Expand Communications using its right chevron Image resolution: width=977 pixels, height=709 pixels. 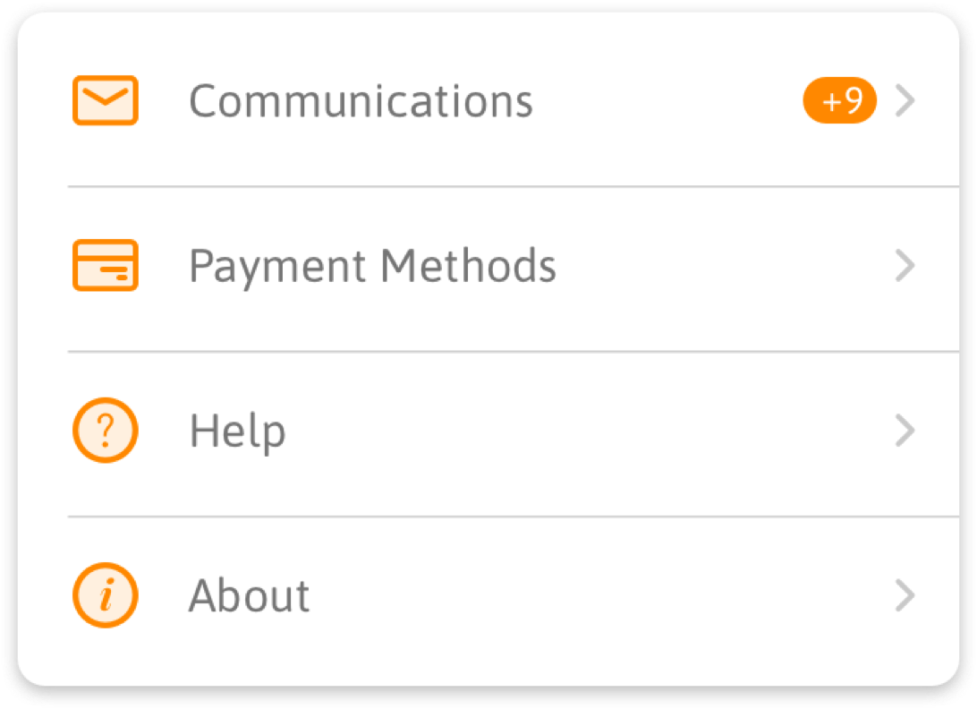[905, 101]
